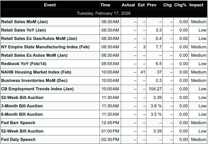Image resolution: width=209 pixels, height=144 pixels.
Task: Click Redbook YoY (Feb/14) event
Action: click(x=24, y=64)
